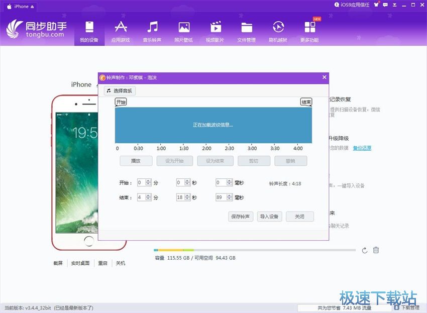
Task: Click the blue waveform area
Action: (x=213, y=125)
